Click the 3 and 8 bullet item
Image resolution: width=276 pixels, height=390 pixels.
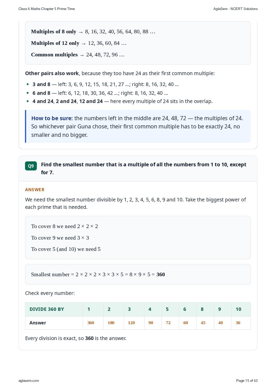coord(105,84)
